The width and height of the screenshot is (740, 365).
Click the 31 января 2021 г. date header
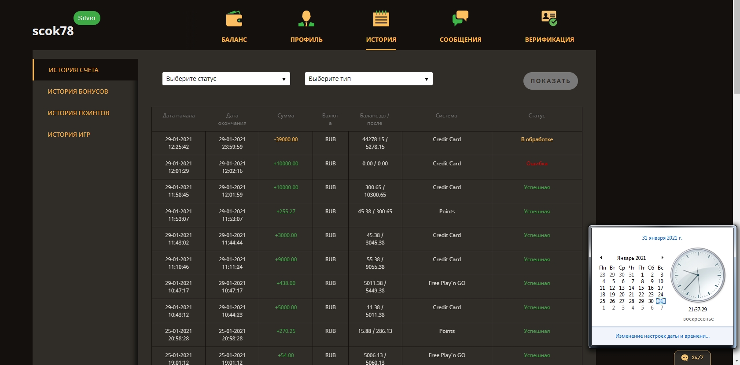(662, 238)
